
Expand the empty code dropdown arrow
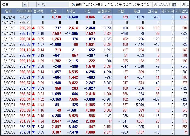coord(39,4)
